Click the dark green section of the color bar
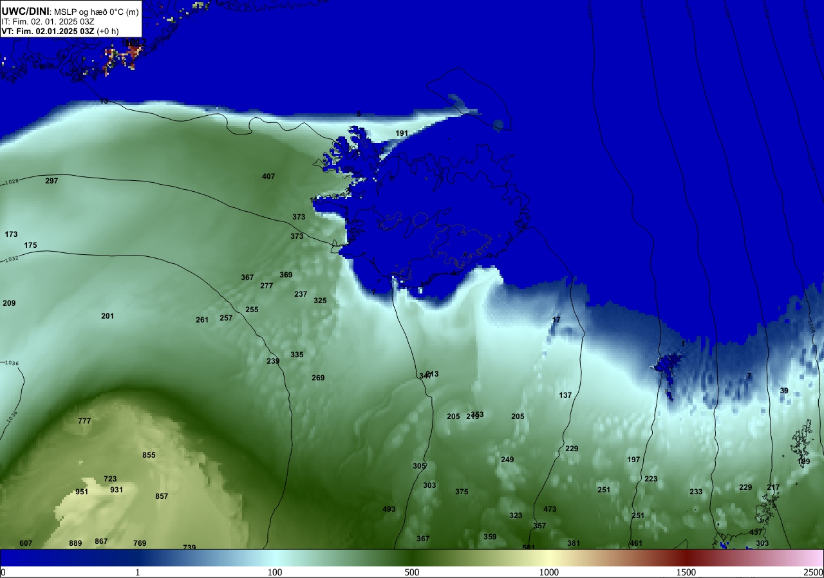Screen dimensions: 824x578 412,557
